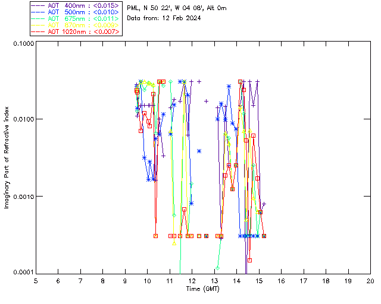Click the AOT 400nm legend entry
381x304 pixels.
(x=76, y=5)
